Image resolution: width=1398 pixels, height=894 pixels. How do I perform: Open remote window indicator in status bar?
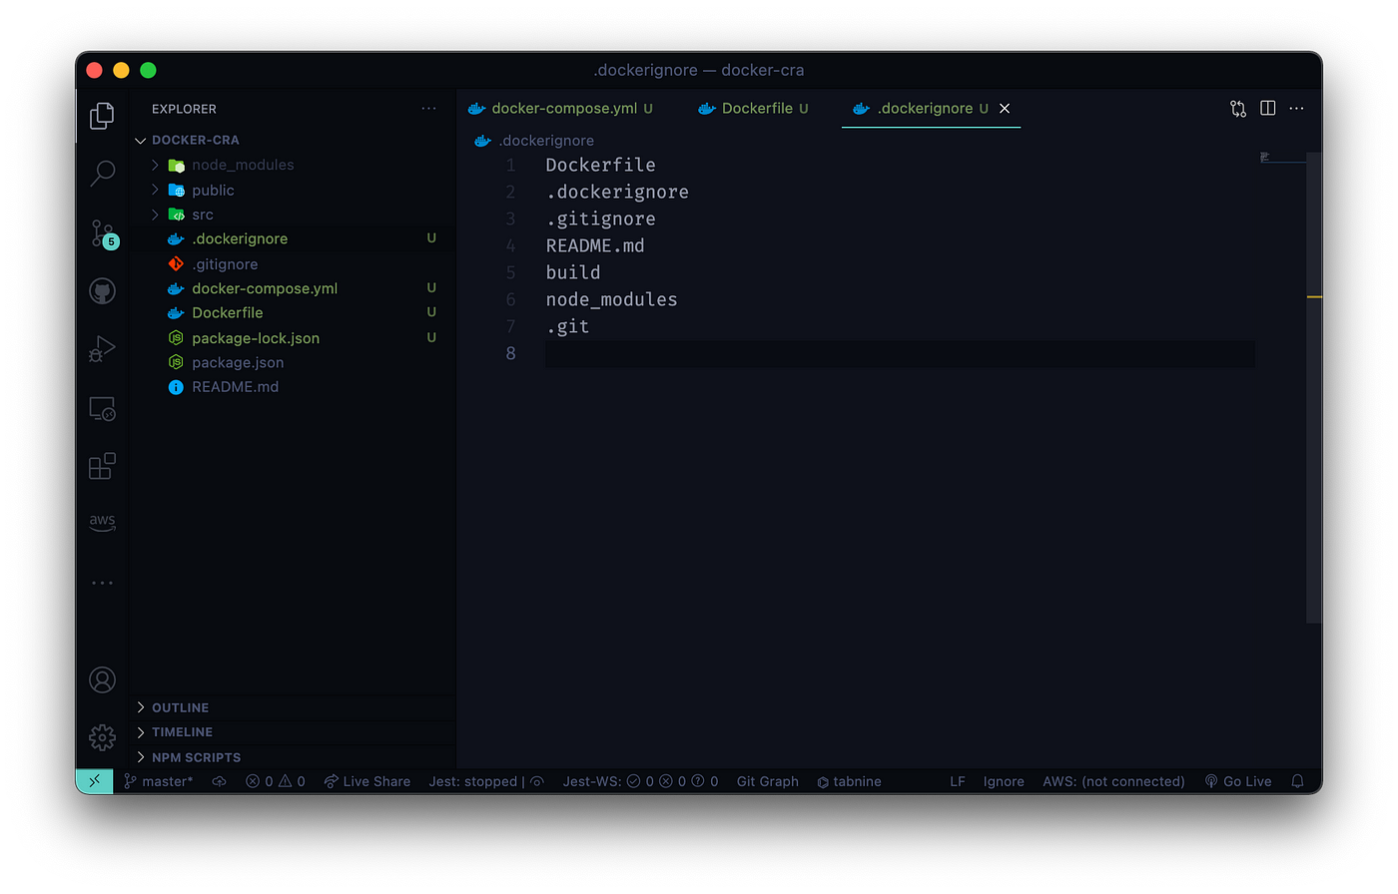coord(94,781)
